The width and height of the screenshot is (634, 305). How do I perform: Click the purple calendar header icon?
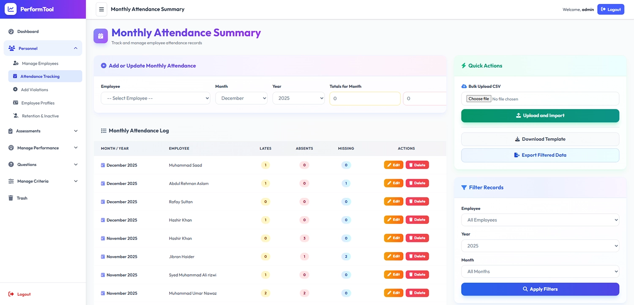[101, 36]
